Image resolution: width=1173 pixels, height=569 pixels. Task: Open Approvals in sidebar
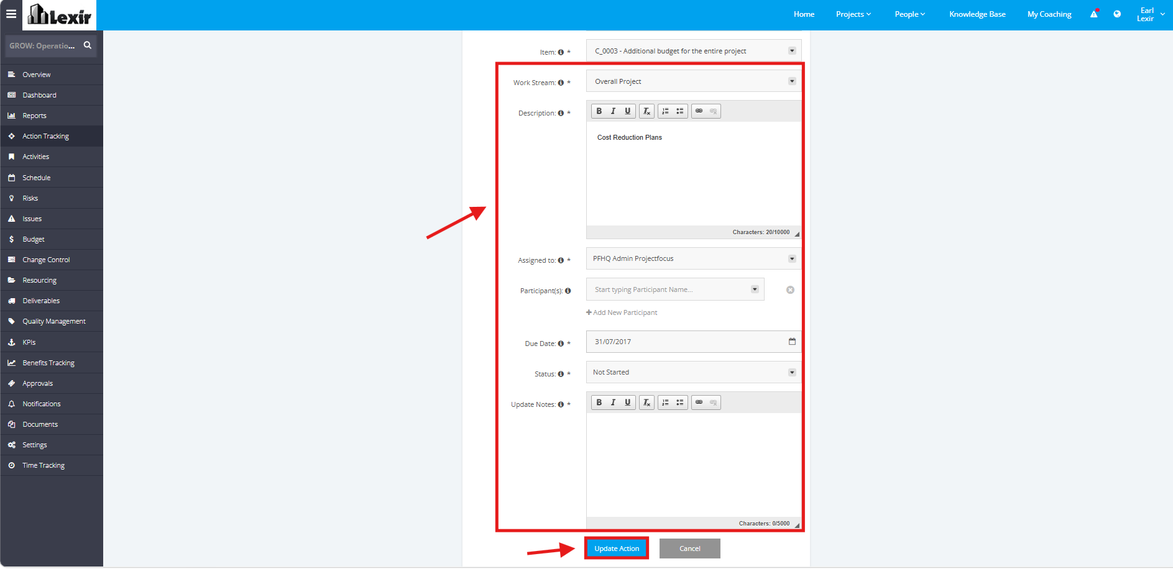point(52,383)
